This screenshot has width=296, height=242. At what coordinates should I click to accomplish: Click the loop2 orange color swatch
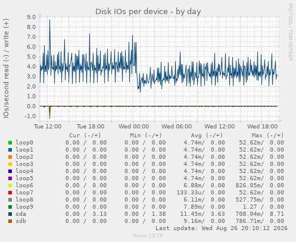click(10, 157)
